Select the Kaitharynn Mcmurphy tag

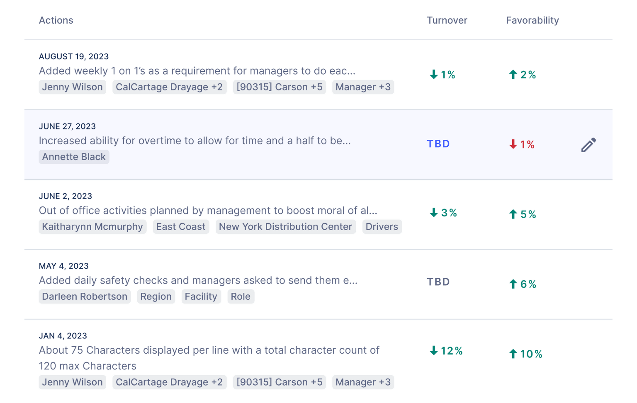pos(92,226)
